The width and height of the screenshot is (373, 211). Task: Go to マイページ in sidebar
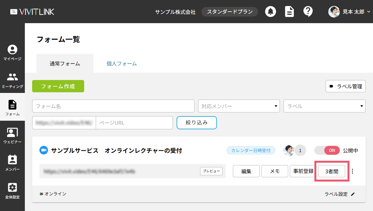[12, 53]
